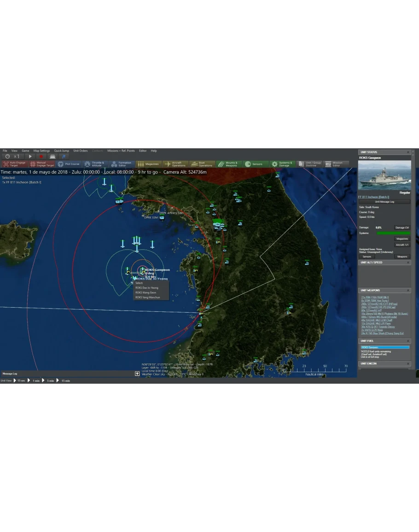The height and width of the screenshot is (532, 419).
Task: Click the Damage Ctrl button
Action: click(402, 228)
